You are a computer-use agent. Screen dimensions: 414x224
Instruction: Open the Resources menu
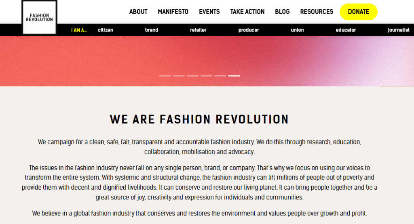pyautogui.click(x=317, y=12)
